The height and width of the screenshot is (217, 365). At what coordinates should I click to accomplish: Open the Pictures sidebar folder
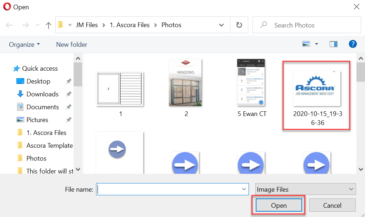click(37, 120)
